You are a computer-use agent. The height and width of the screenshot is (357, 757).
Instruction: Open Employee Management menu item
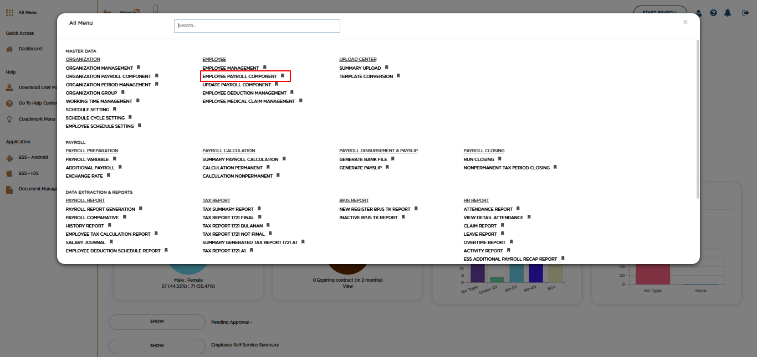[x=231, y=68]
